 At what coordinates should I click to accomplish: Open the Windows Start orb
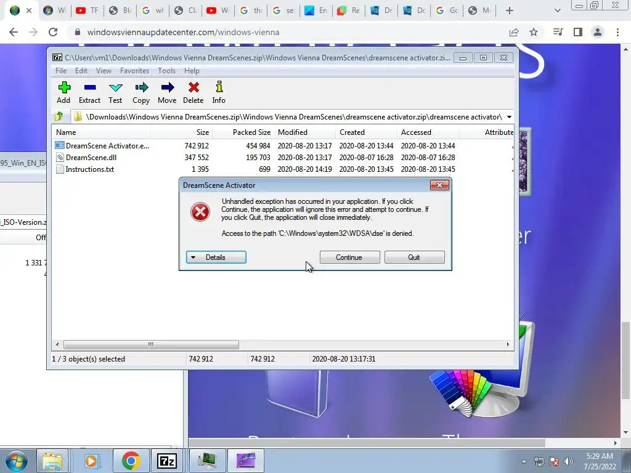pos(15,461)
